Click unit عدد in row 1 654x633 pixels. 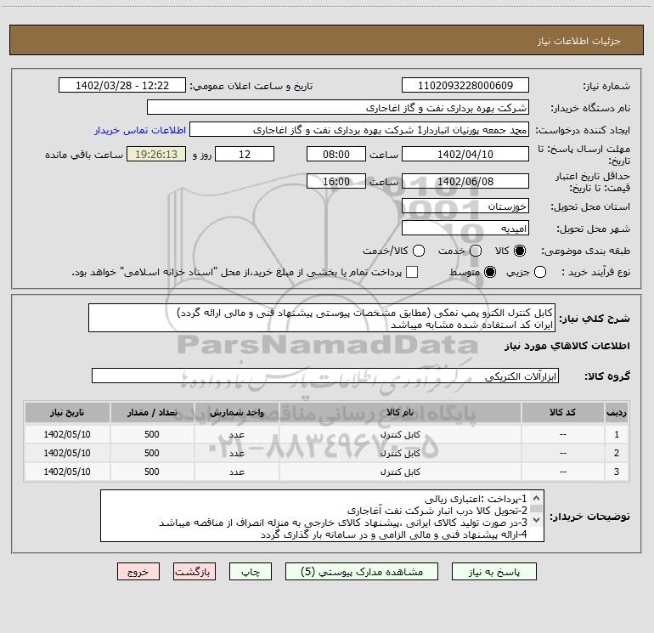[x=236, y=435]
